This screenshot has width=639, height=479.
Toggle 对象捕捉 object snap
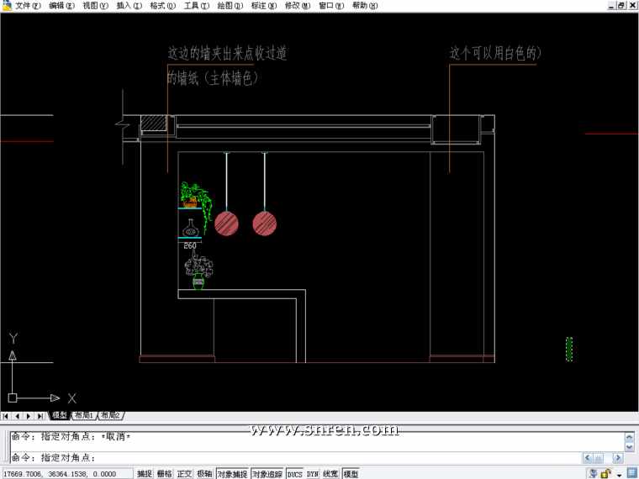(x=232, y=474)
